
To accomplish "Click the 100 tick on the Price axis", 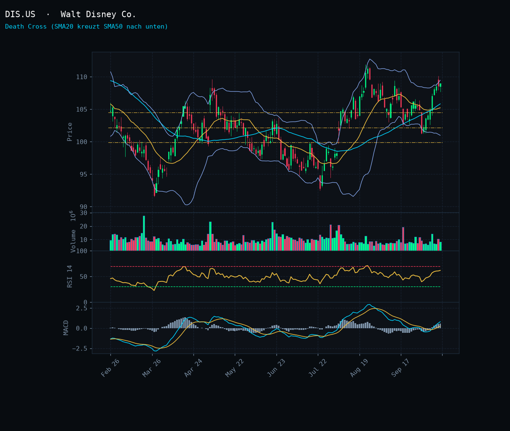I will click(82, 142).
